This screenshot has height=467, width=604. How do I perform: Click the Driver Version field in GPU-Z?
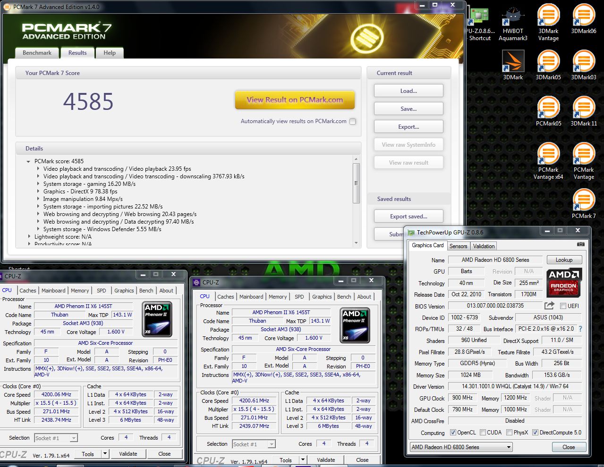pos(515,386)
